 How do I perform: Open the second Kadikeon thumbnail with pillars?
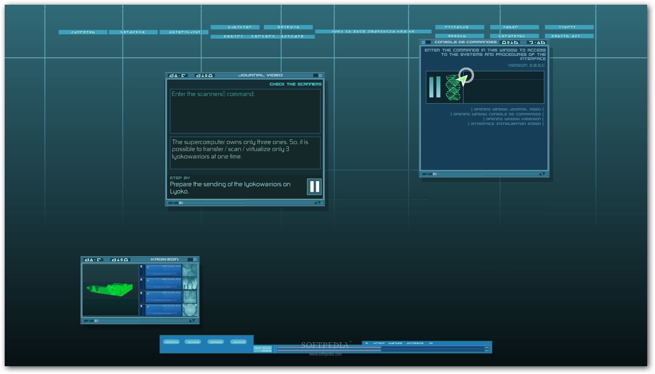click(190, 283)
